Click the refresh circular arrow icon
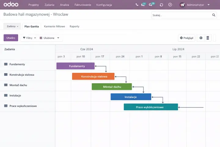 (x=161, y=5)
